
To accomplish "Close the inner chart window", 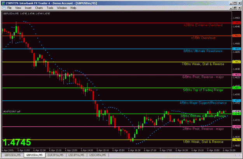I will [x=240, y=8].
